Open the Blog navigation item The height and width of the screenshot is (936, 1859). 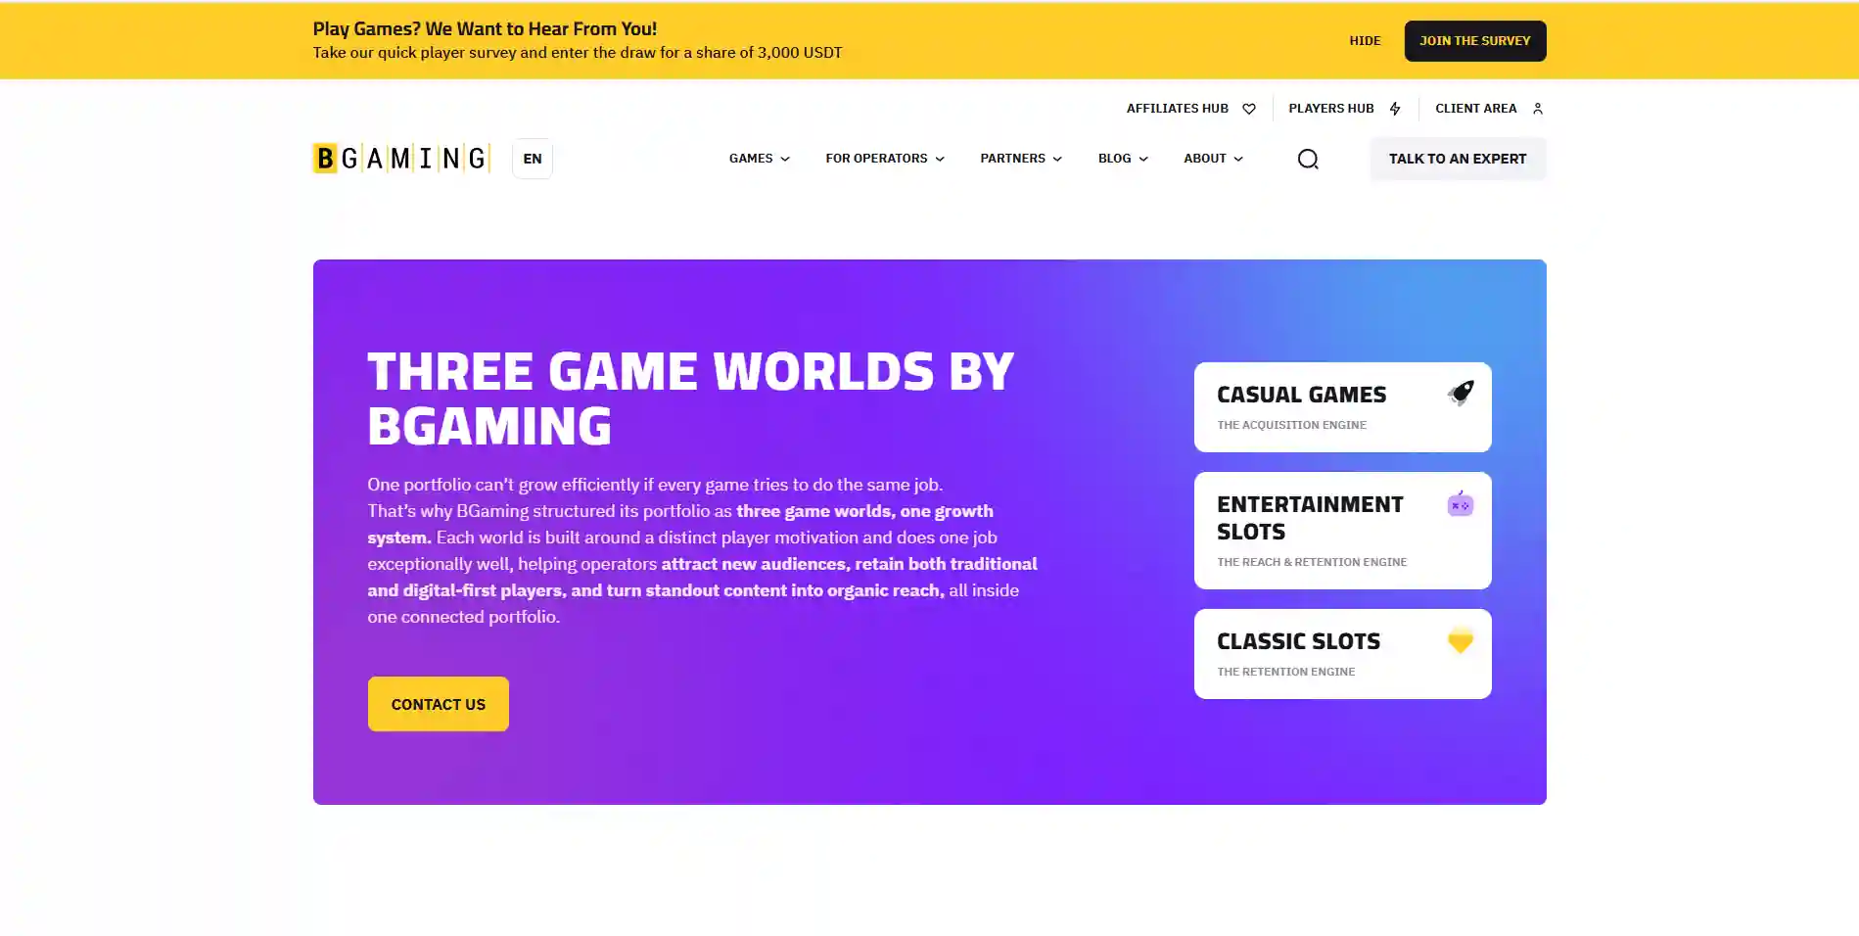coord(1114,158)
